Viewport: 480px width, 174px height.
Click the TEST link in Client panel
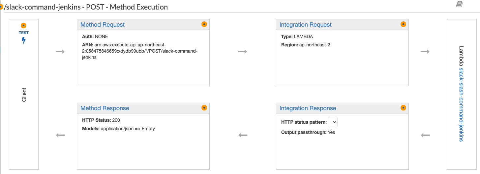pos(24,33)
